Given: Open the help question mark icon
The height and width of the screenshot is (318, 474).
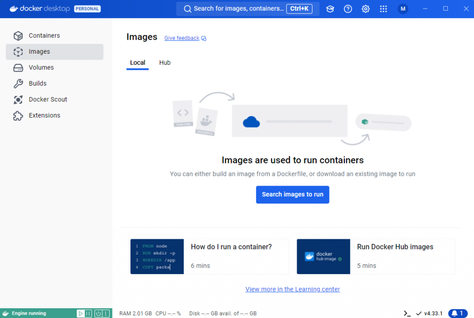Looking at the screenshot, I should coord(348,9).
